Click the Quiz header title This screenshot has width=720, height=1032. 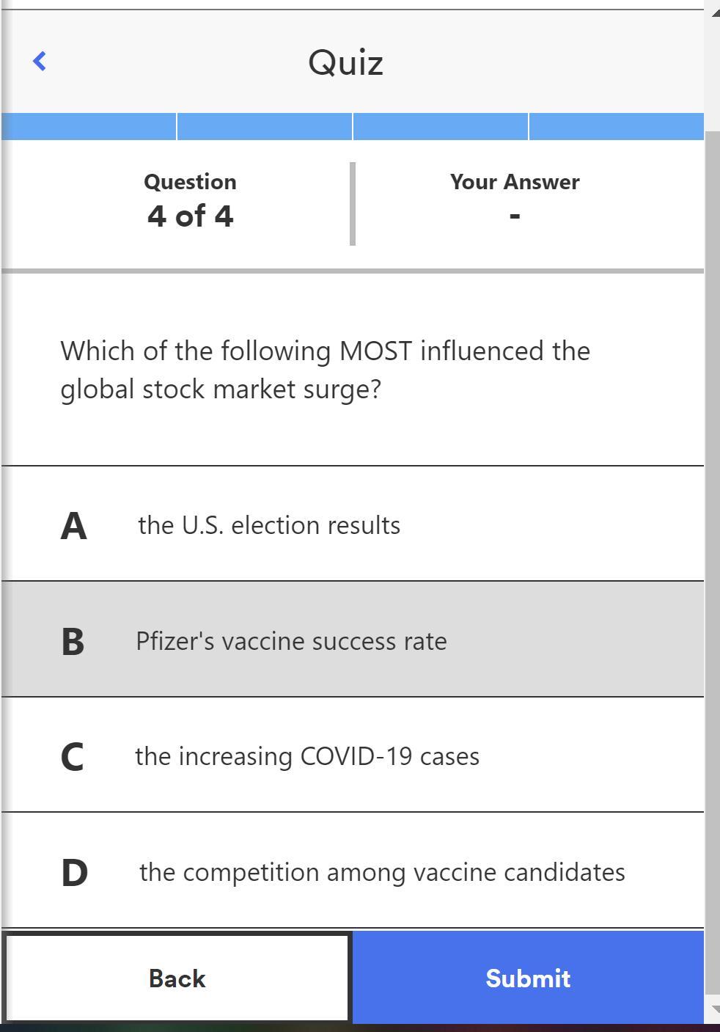click(345, 62)
